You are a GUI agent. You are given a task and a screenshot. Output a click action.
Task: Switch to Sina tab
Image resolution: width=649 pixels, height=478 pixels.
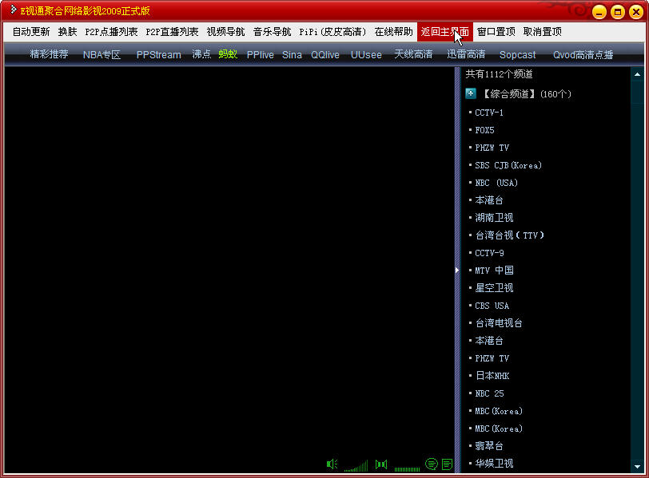click(292, 54)
